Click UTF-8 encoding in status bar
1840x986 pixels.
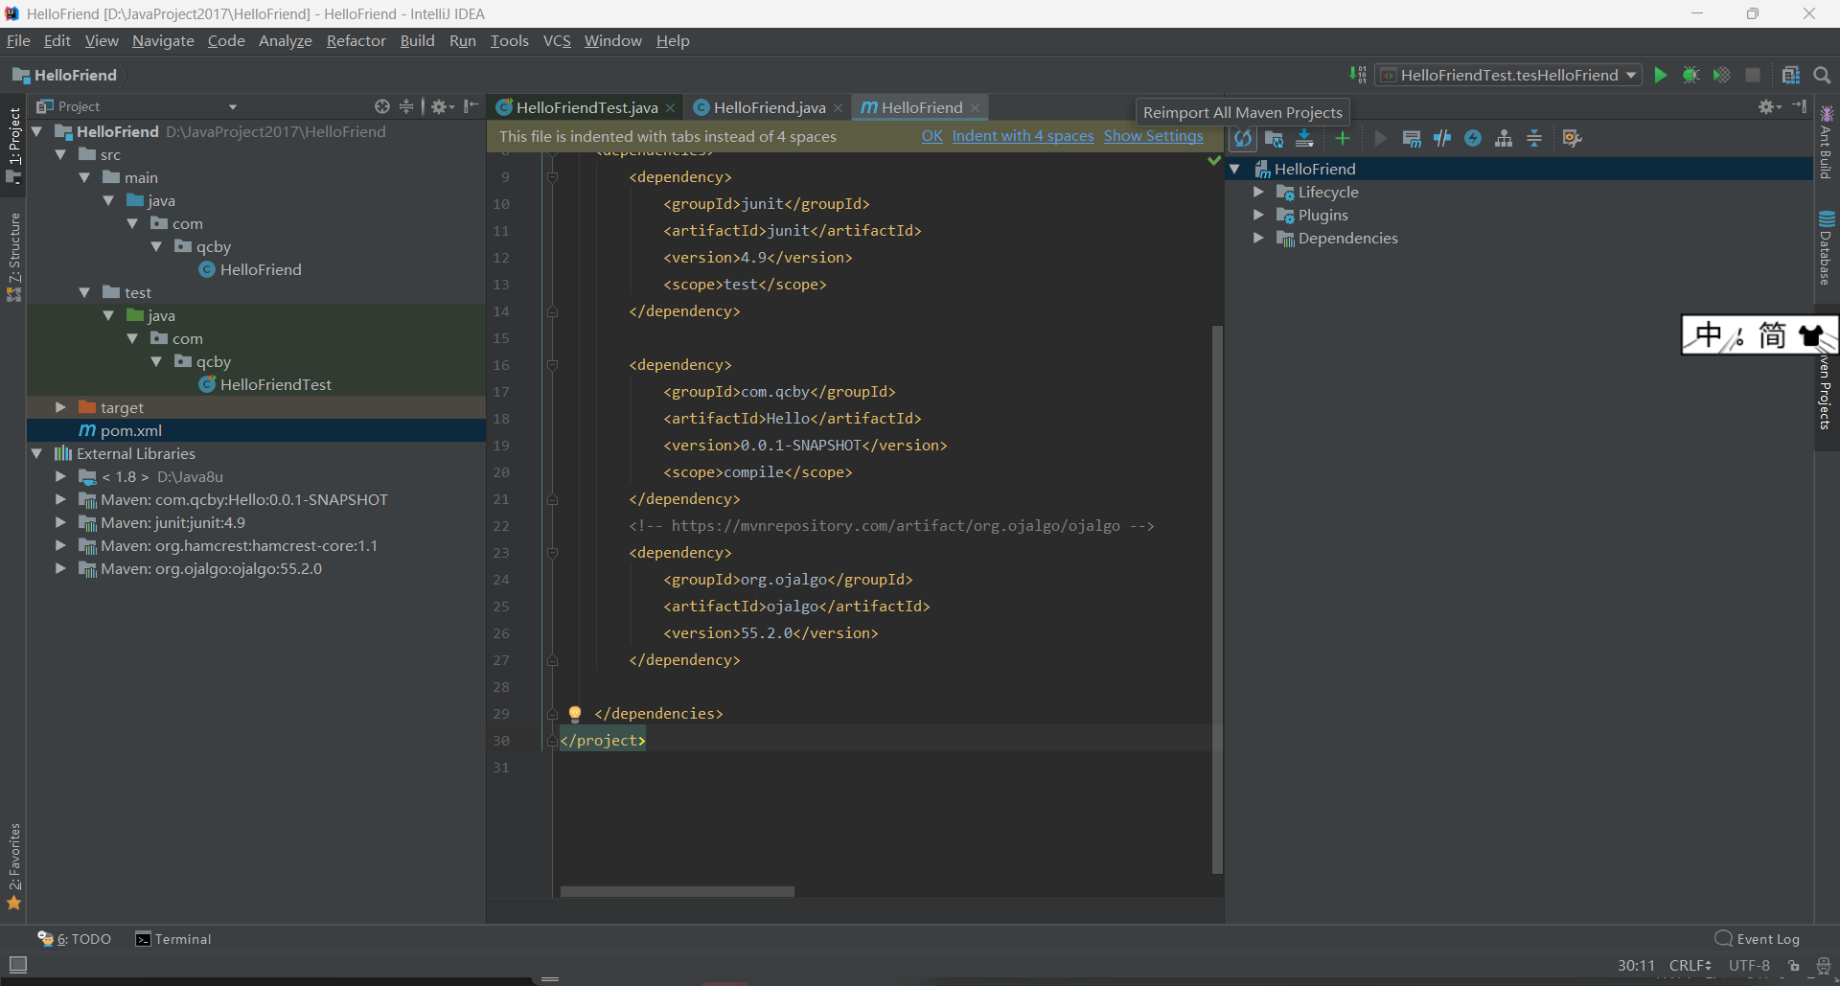coord(1749,965)
